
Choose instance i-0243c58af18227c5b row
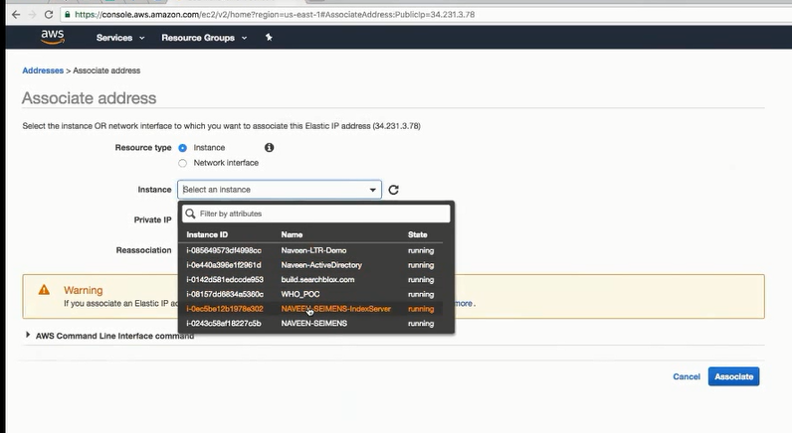coord(311,324)
